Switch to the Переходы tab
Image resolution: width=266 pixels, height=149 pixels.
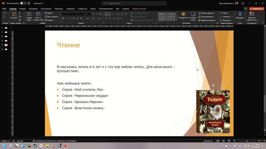click(59, 9)
